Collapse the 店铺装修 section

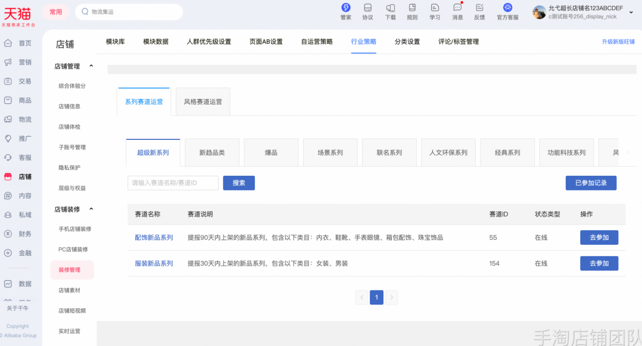pos(91,209)
